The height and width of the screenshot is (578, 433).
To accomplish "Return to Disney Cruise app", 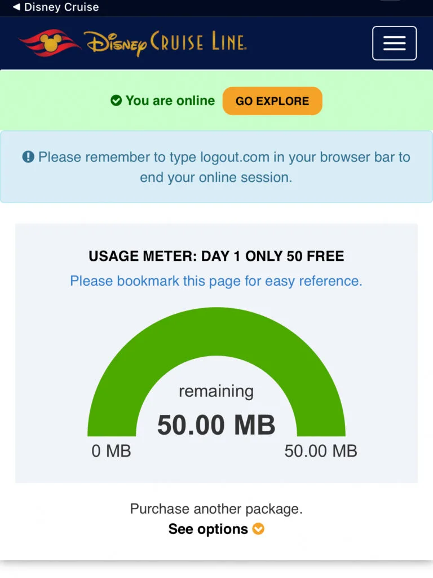I will [56, 7].
